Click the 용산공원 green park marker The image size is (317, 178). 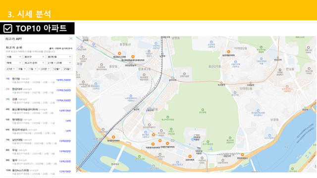[x=203, y=110]
